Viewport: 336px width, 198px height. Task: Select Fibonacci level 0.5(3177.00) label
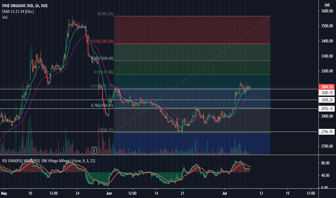[104, 72]
